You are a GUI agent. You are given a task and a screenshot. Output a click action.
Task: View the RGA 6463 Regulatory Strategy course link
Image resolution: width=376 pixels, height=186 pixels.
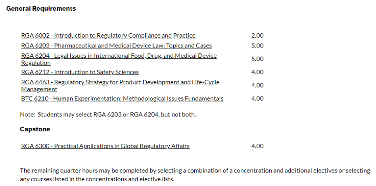pyautogui.click(x=120, y=82)
